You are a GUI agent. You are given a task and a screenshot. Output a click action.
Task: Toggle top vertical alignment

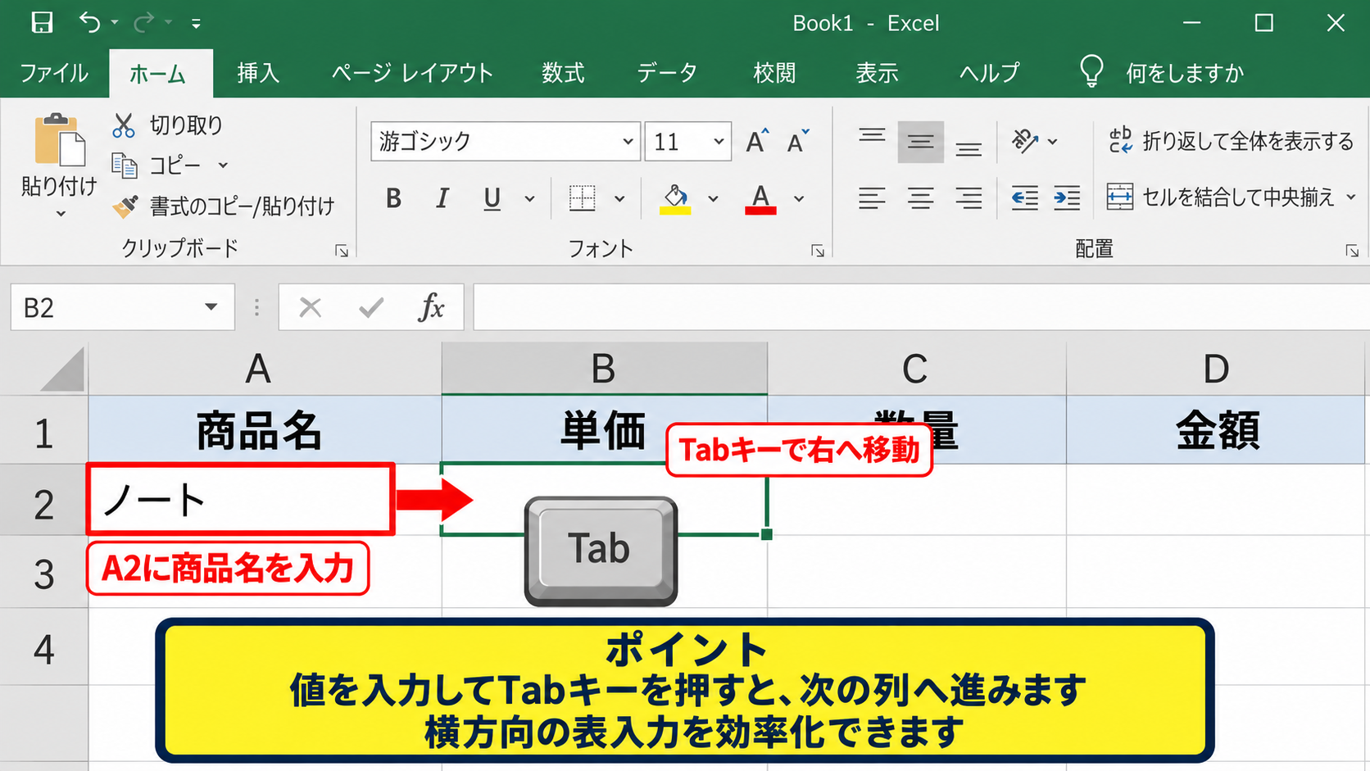(872, 136)
